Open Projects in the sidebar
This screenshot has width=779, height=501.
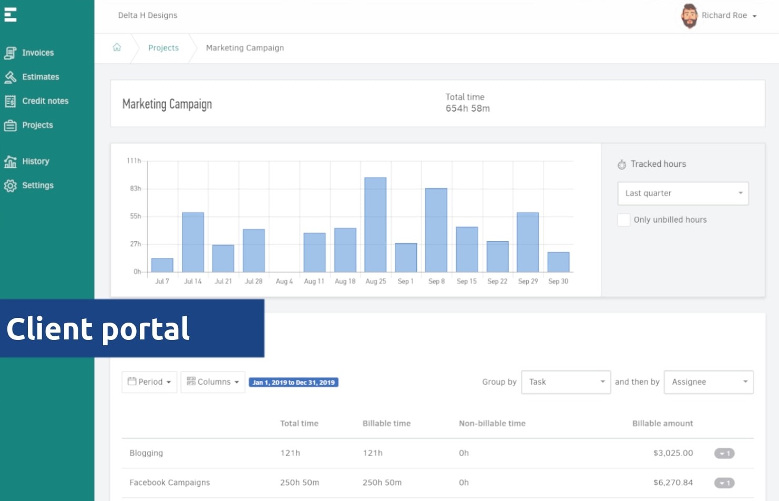point(37,125)
